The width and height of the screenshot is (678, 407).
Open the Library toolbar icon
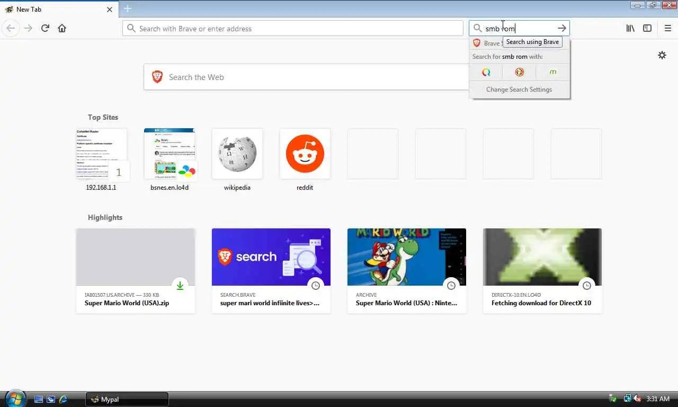[x=630, y=28]
